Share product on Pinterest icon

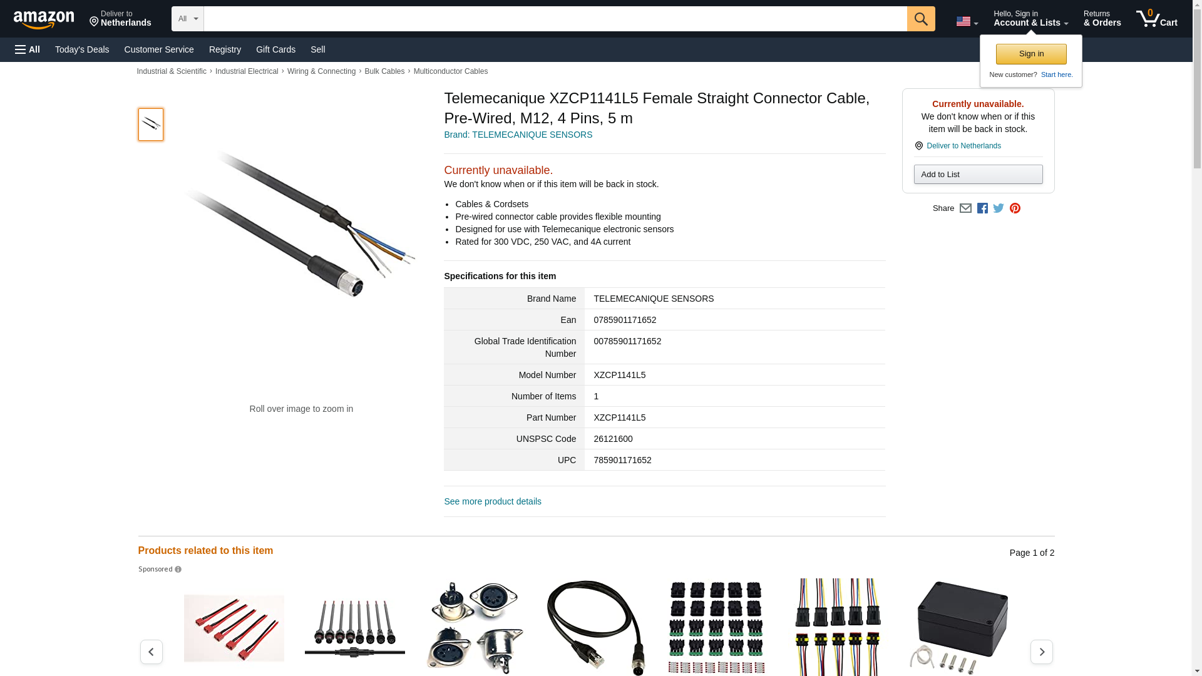[x=1015, y=208]
